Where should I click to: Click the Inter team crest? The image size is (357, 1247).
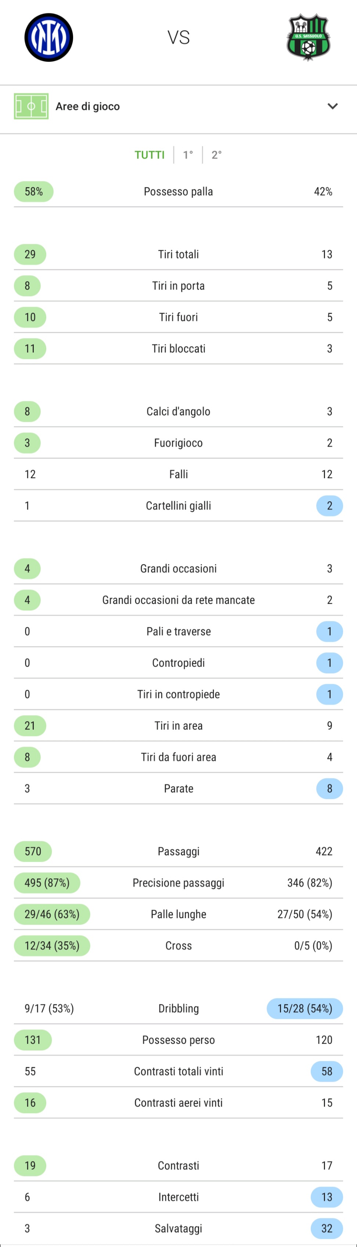click(49, 37)
